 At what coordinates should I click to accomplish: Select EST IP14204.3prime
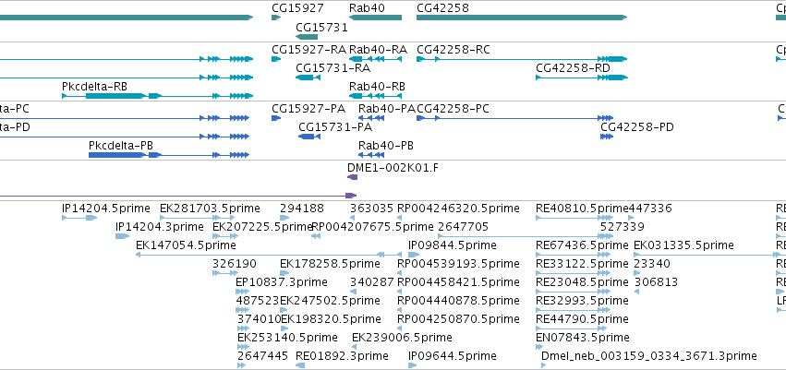[x=160, y=227]
